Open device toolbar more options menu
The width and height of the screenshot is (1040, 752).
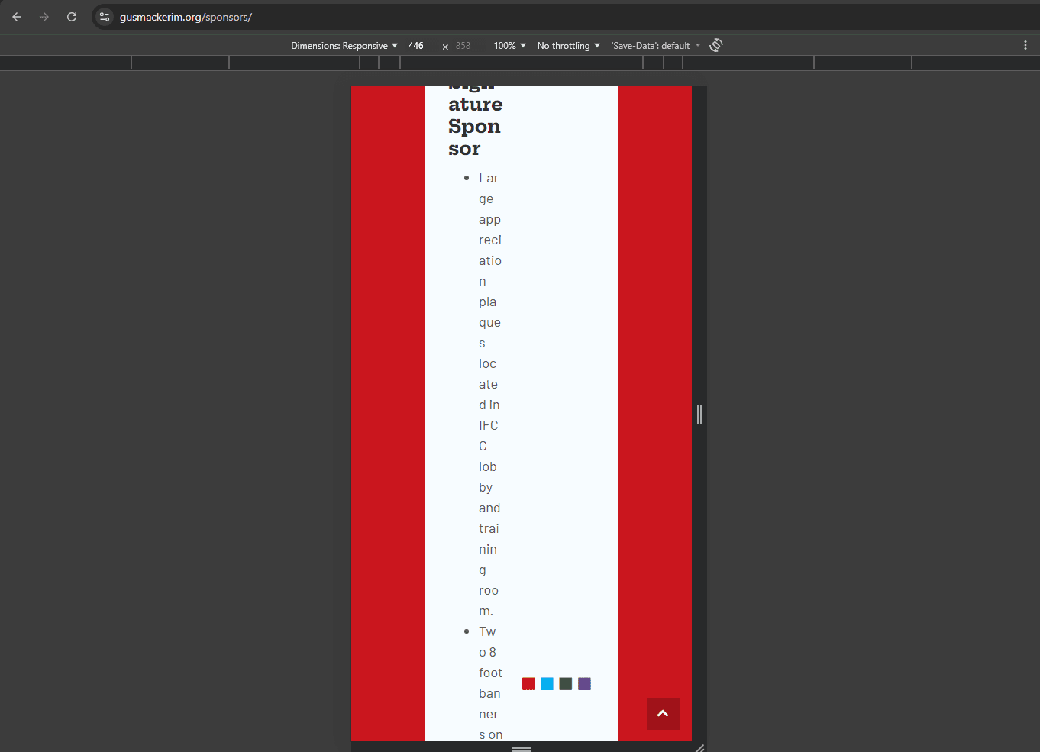[x=1025, y=45]
